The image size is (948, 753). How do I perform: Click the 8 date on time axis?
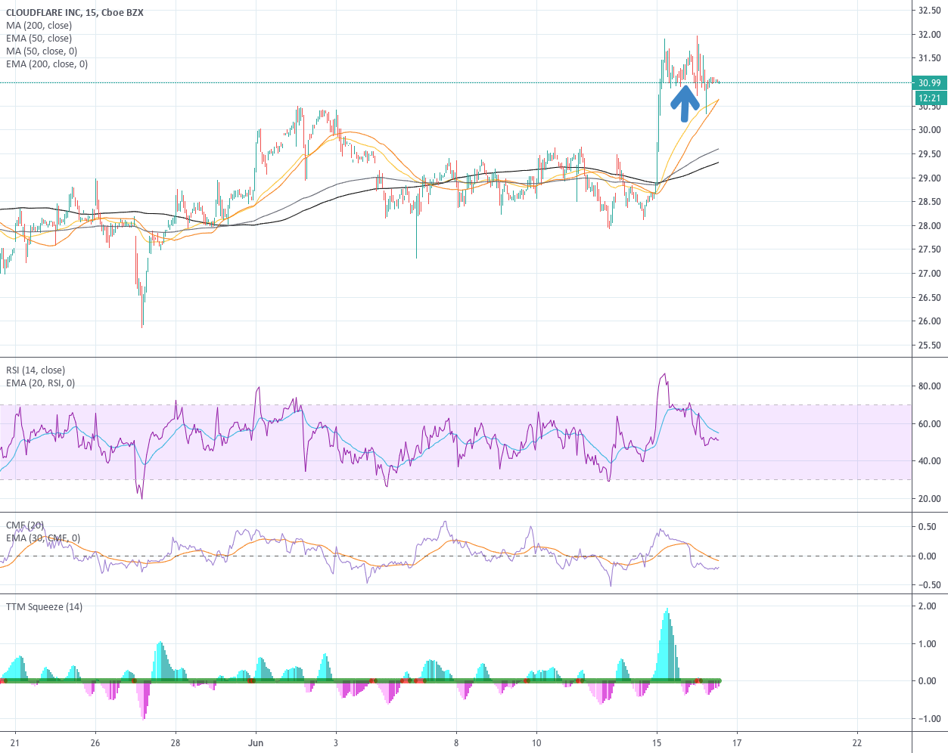[x=456, y=742]
